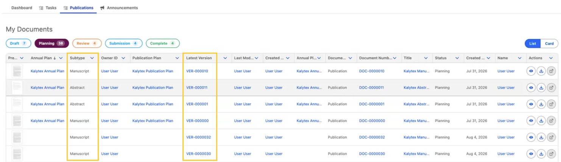Click the Announcements megaphone icon
This screenshot has width=561, height=162.
[x=102, y=8]
